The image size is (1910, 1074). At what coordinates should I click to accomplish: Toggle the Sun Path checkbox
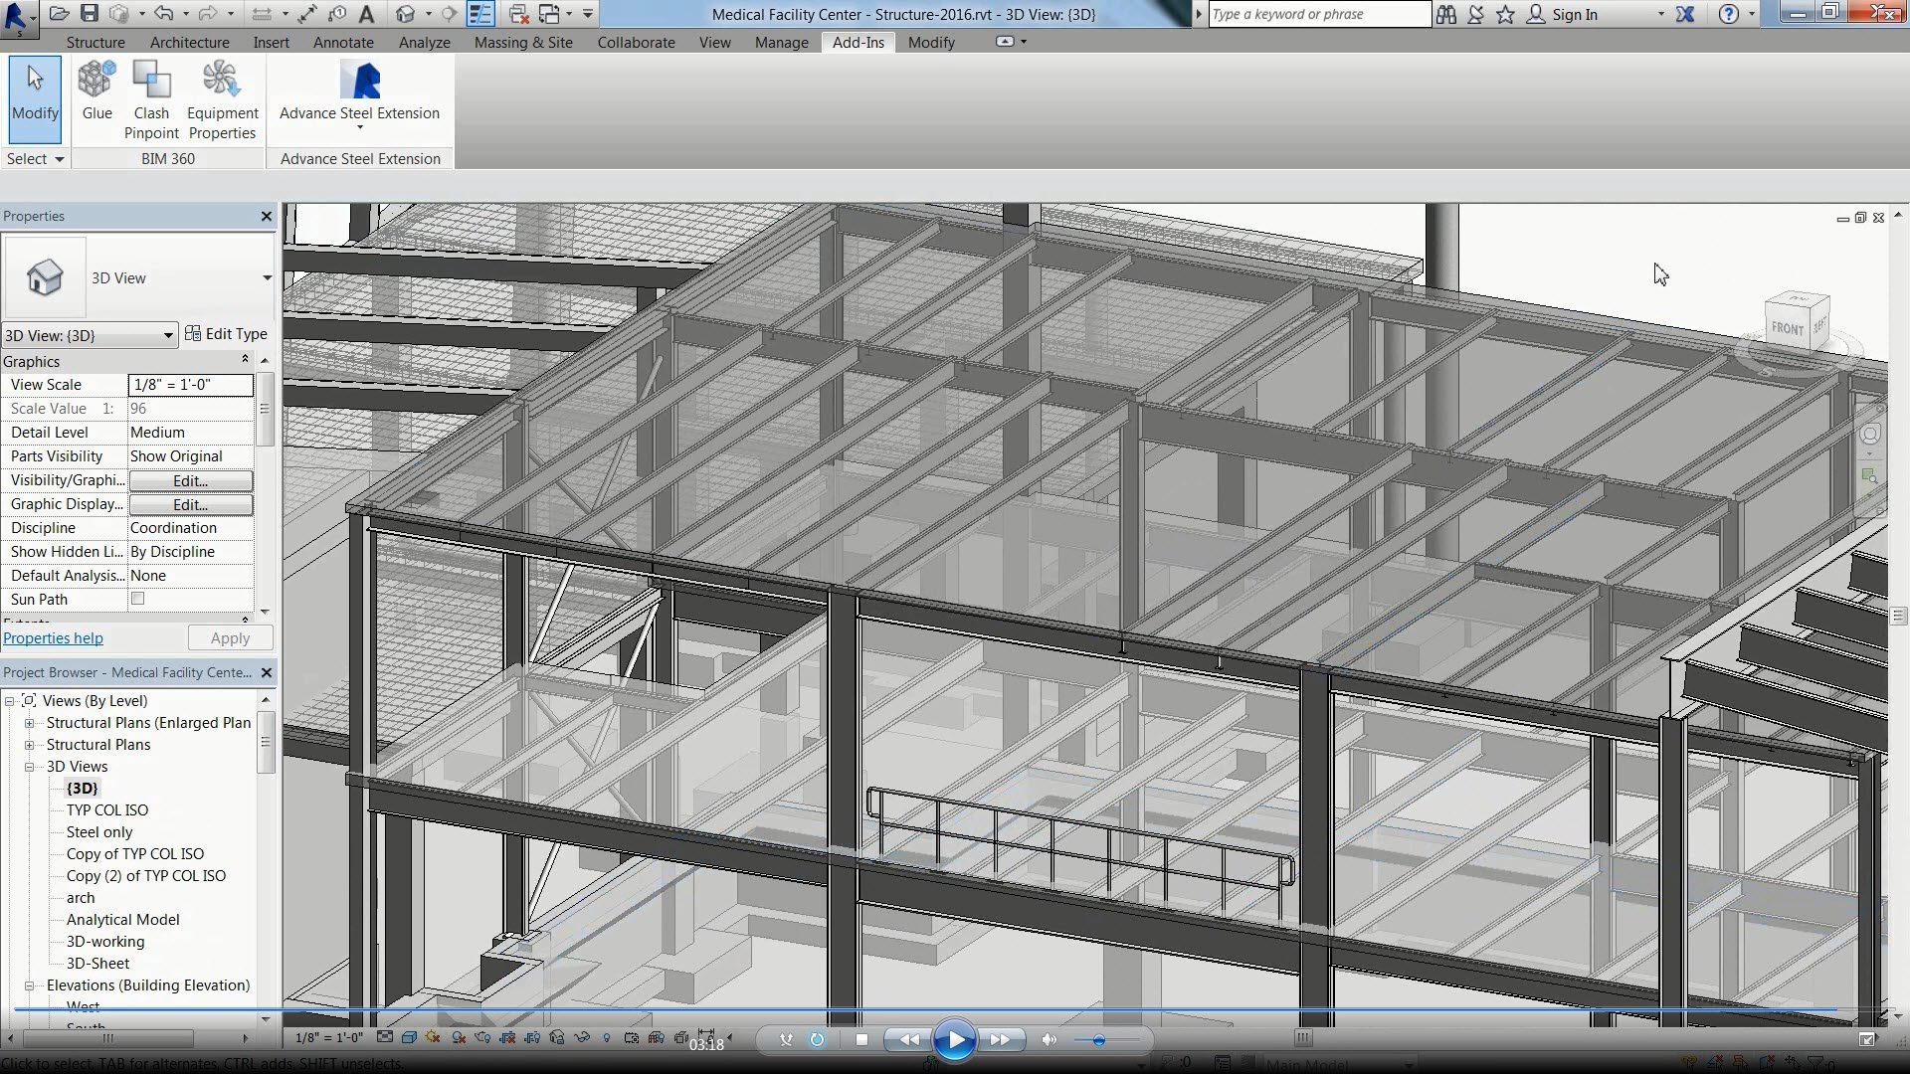[x=138, y=599]
